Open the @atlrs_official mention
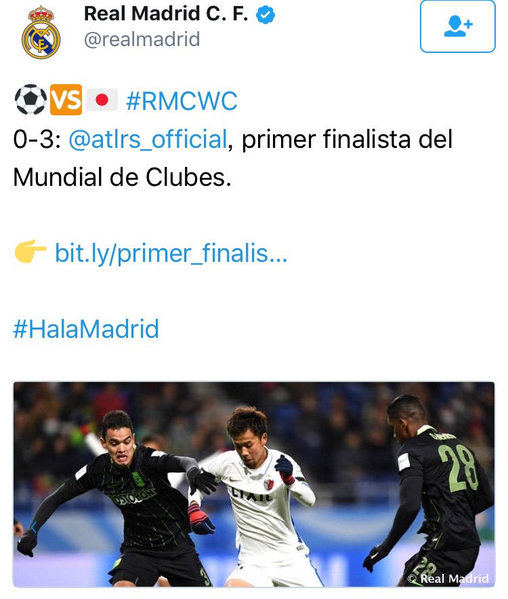The width and height of the screenshot is (508, 599). 148,138
